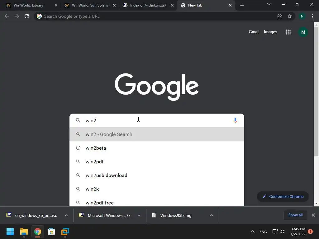Screen dimensions: 319x239
Task: Open Gmail link
Action: tap(254, 32)
